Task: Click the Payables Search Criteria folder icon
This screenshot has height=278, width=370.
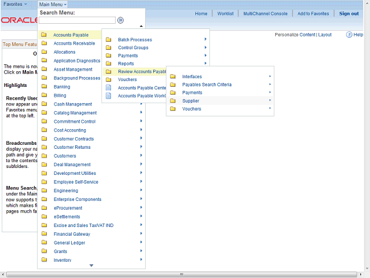Action: click(x=173, y=85)
